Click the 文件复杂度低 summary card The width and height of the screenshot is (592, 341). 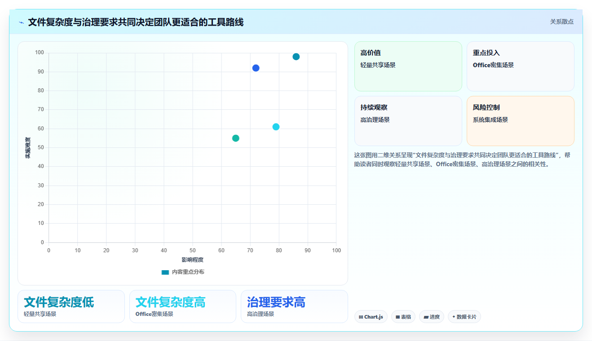point(71,306)
